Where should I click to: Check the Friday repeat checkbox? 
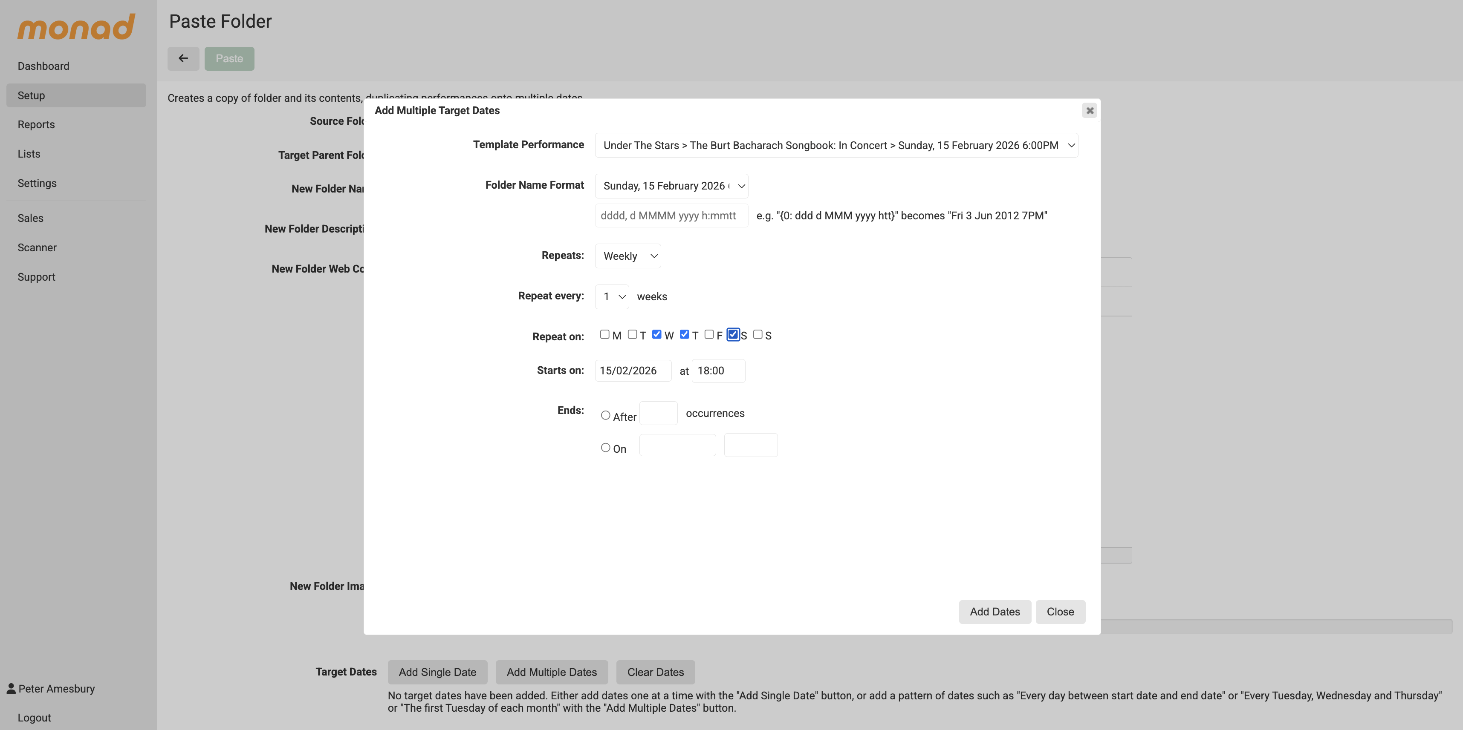click(709, 334)
